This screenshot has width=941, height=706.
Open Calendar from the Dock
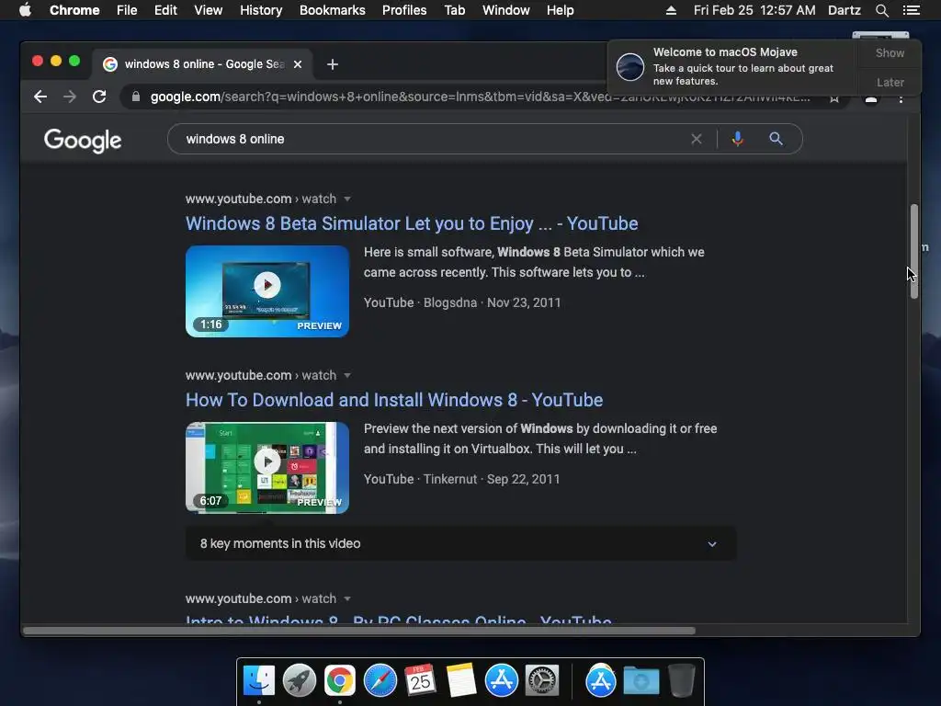pyautogui.click(x=420, y=681)
